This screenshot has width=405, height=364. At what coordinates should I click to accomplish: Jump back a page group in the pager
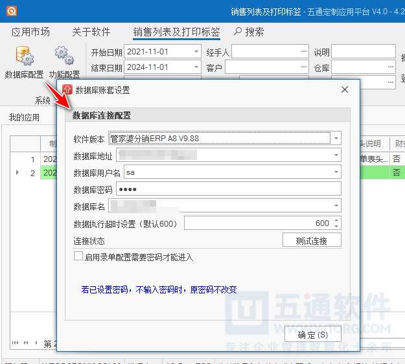point(25,343)
